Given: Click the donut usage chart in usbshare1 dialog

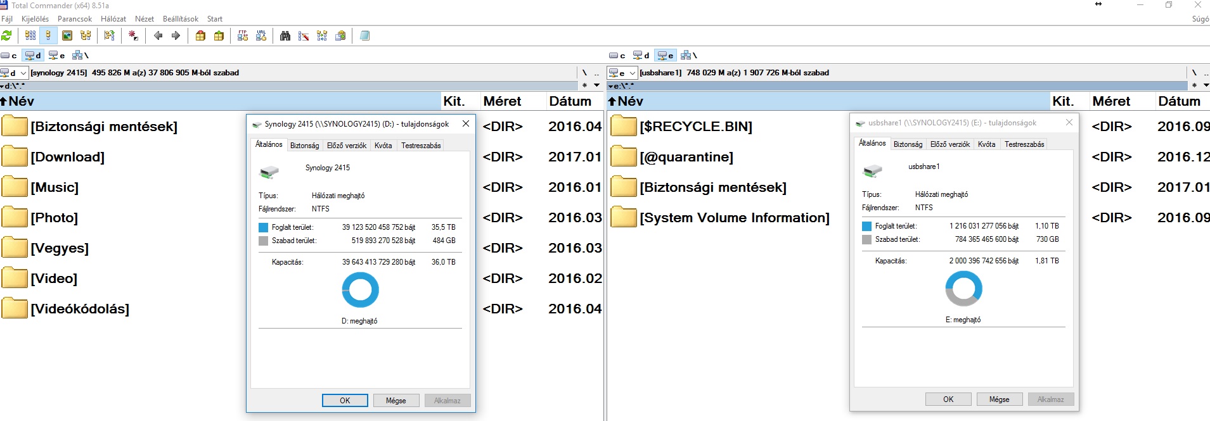Looking at the screenshot, I should pos(963,289).
